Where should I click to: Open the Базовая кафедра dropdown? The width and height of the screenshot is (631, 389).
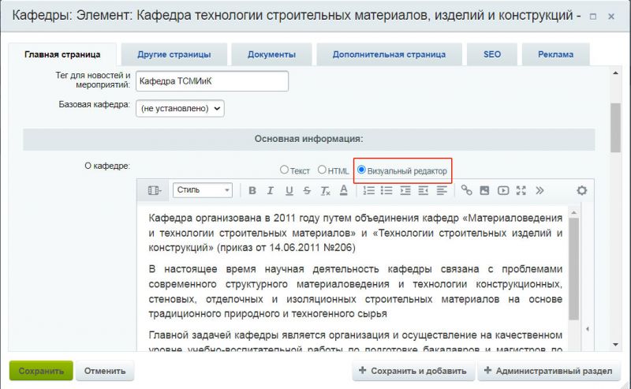coord(180,108)
